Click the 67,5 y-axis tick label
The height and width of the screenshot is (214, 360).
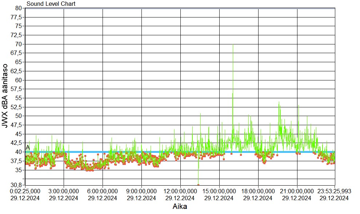[x=17, y=53]
